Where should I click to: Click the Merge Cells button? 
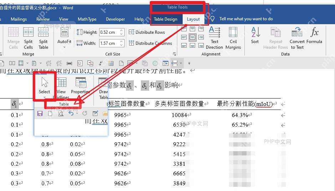[13, 38]
